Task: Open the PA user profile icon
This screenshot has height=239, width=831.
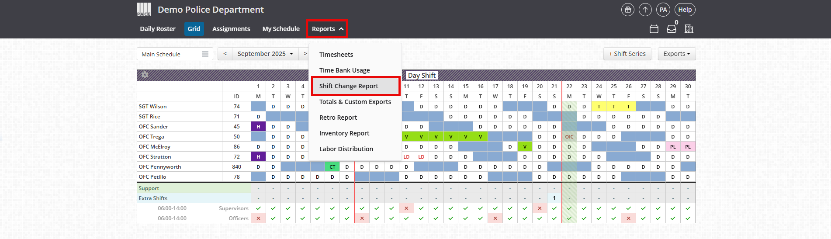Action: pyautogui.click(x=663, y=10)
